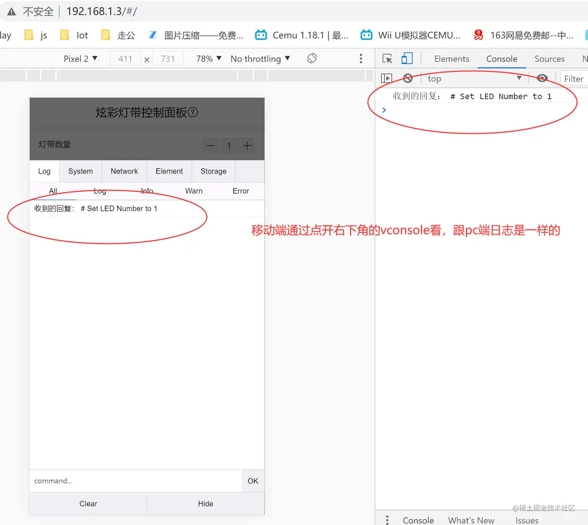This screenshot has height=525, width=588.
Task: Click the live expression eye icon
Action: coord(542,78)
